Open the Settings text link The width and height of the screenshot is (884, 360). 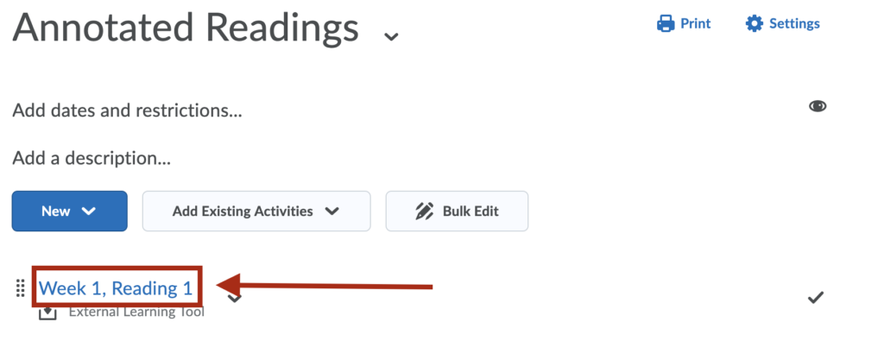[794, 23]
